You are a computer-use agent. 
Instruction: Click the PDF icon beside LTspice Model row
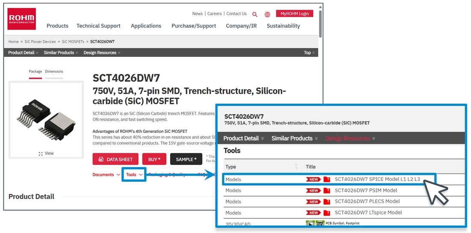coord(326,213)
